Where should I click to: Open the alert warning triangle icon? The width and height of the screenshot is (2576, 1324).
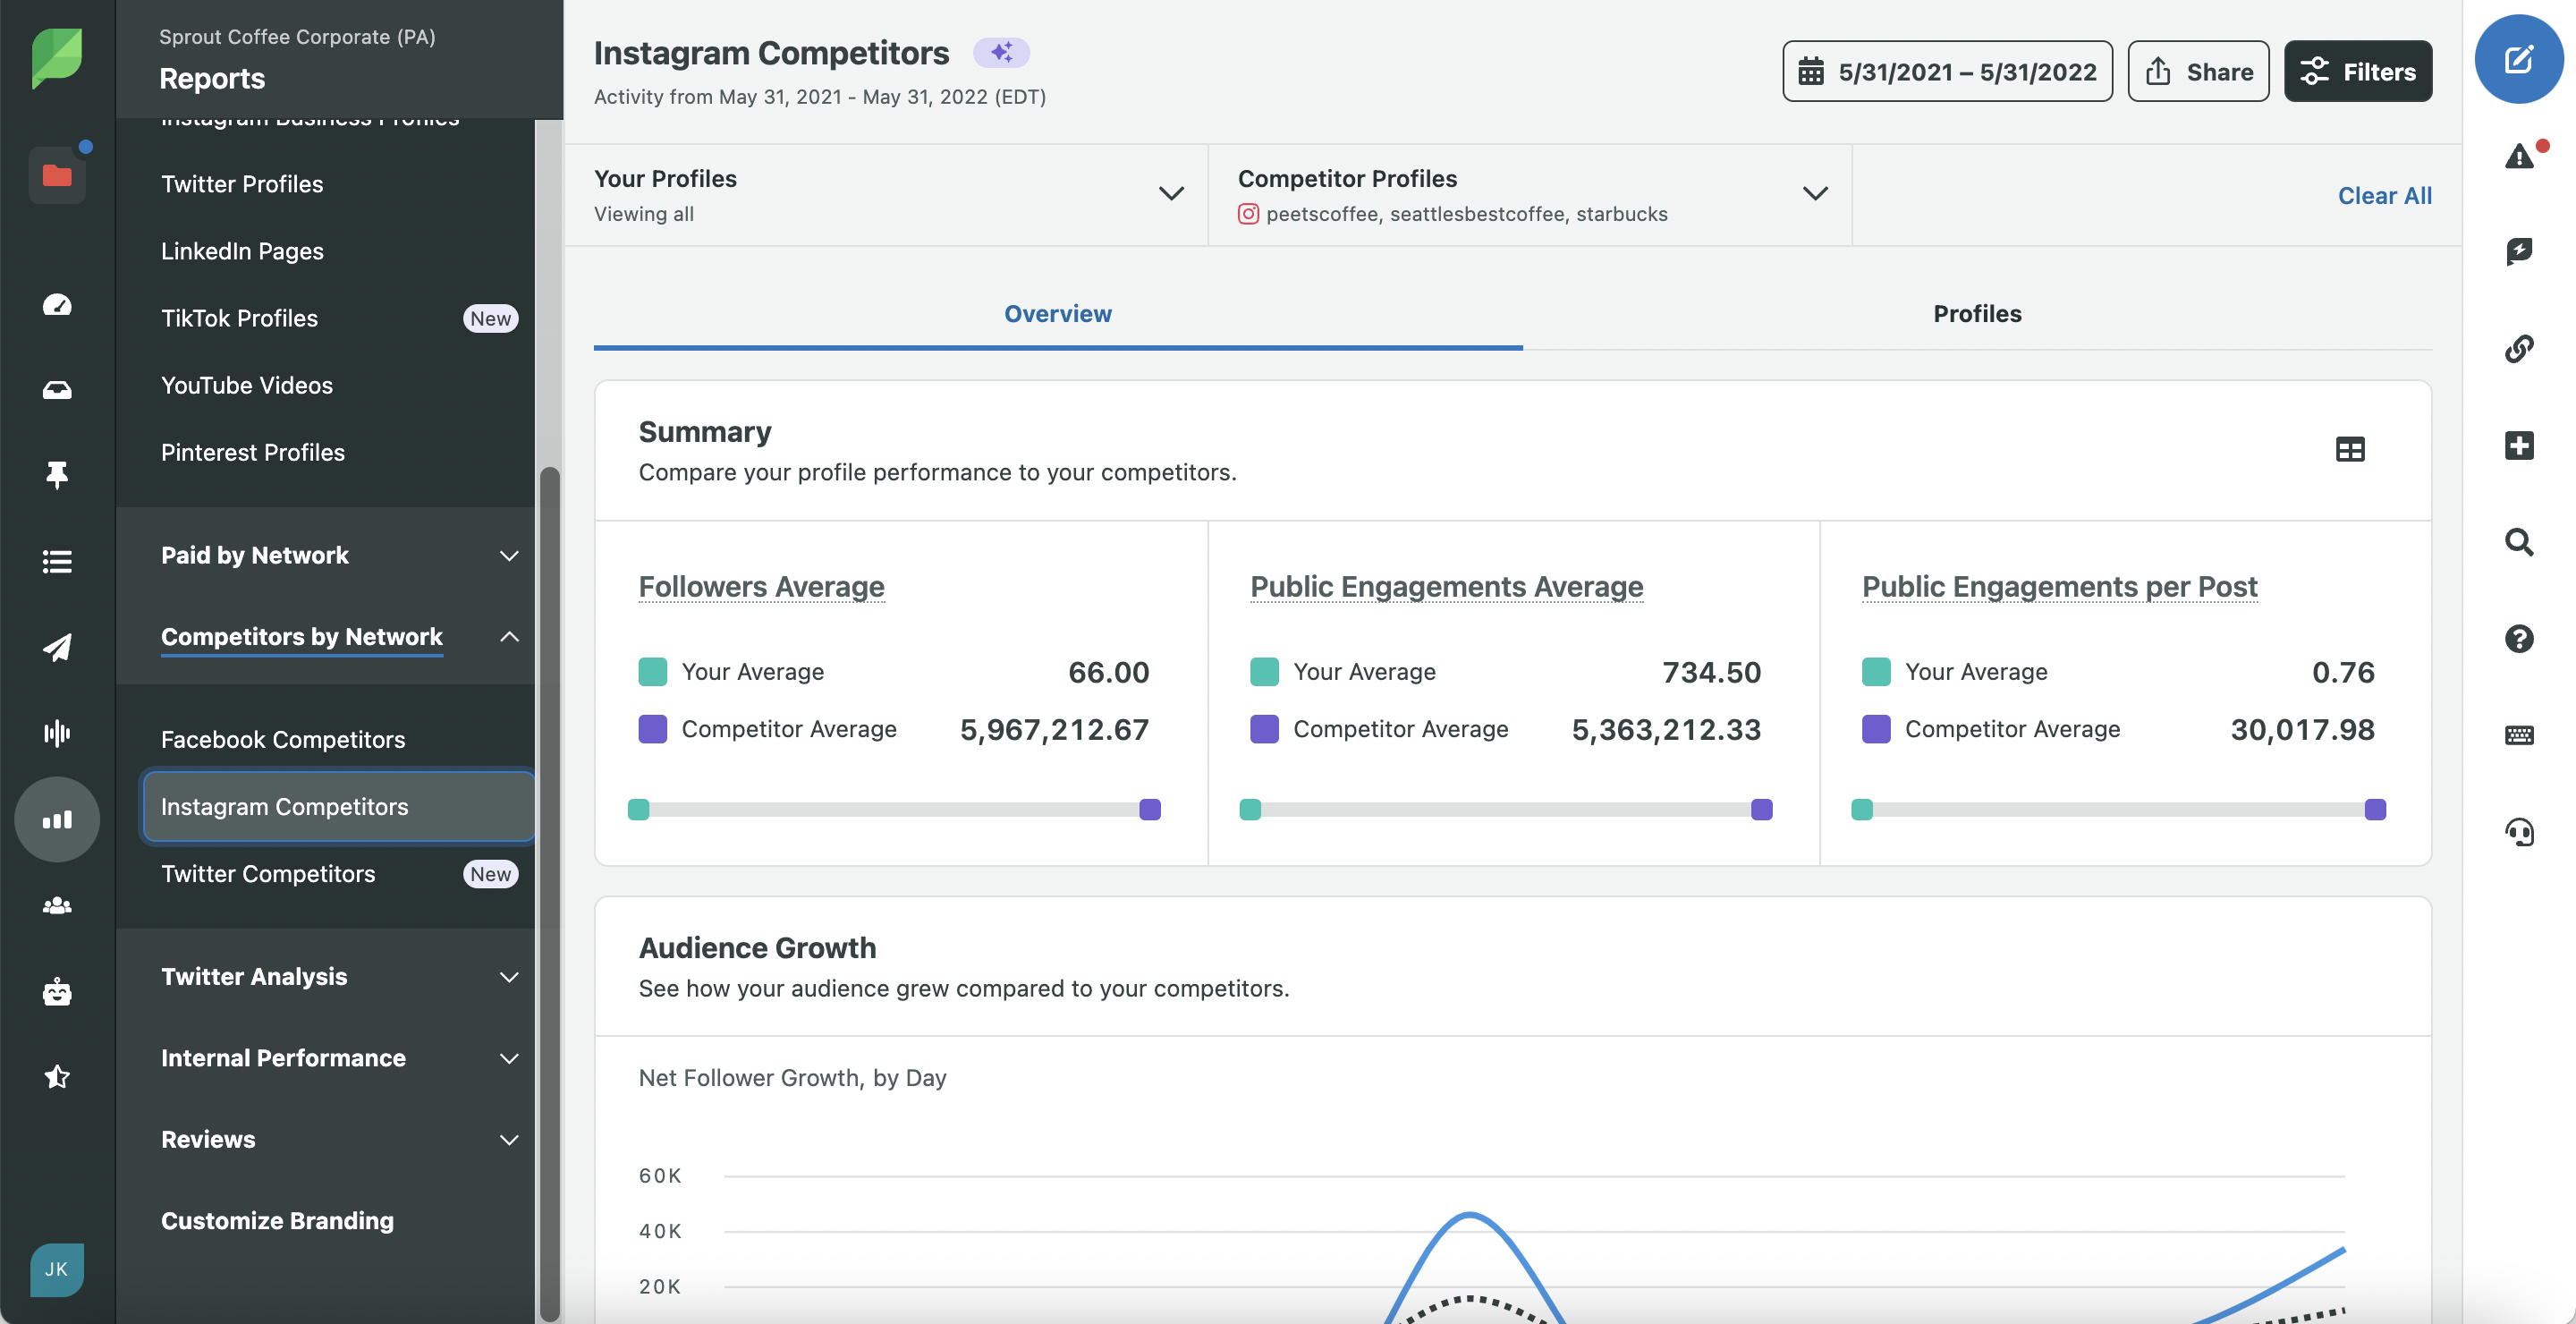coord(2518,156)
